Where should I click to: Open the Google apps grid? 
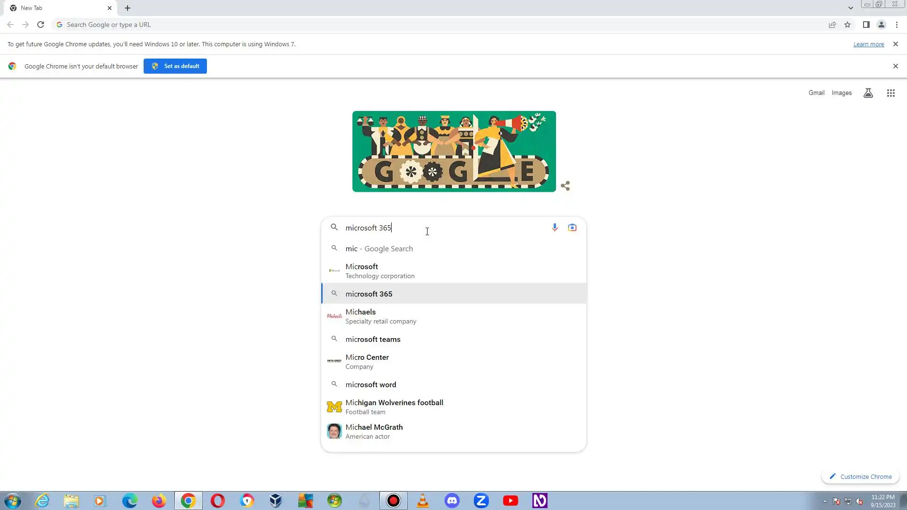coord(890,93)
